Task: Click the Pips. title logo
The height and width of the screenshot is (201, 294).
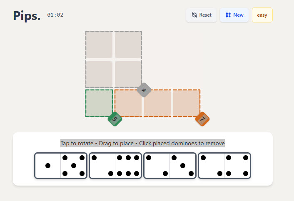Action: (27, 16)
